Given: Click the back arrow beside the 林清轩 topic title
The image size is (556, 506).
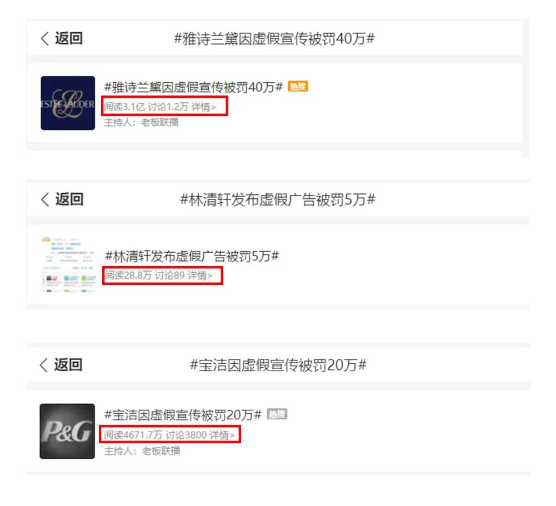Looking at the screenshot, I should pyautogui.click(x=44, y=199).
